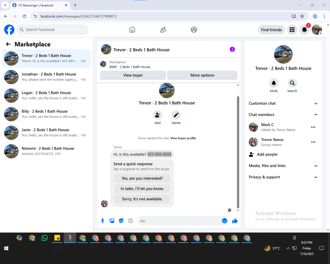Viewport: 330px width, 264px height.
Task: Attach a photo using the image icon
Action: coord(112,221)
